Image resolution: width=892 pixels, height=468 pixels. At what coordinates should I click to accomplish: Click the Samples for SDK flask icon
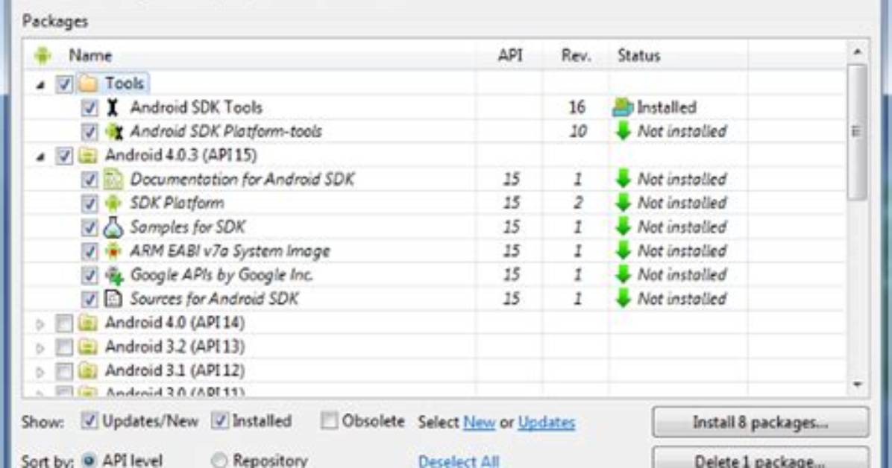coord(113,227)
